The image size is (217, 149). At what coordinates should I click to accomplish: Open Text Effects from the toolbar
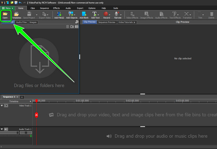(174, 14)
